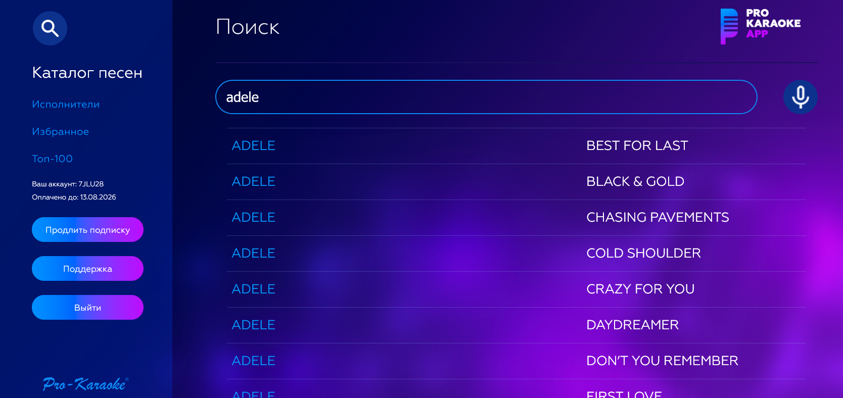This screenshot has width=843, height=398.
Task: Activate voice search microphone button
Action: coord(801,97)
